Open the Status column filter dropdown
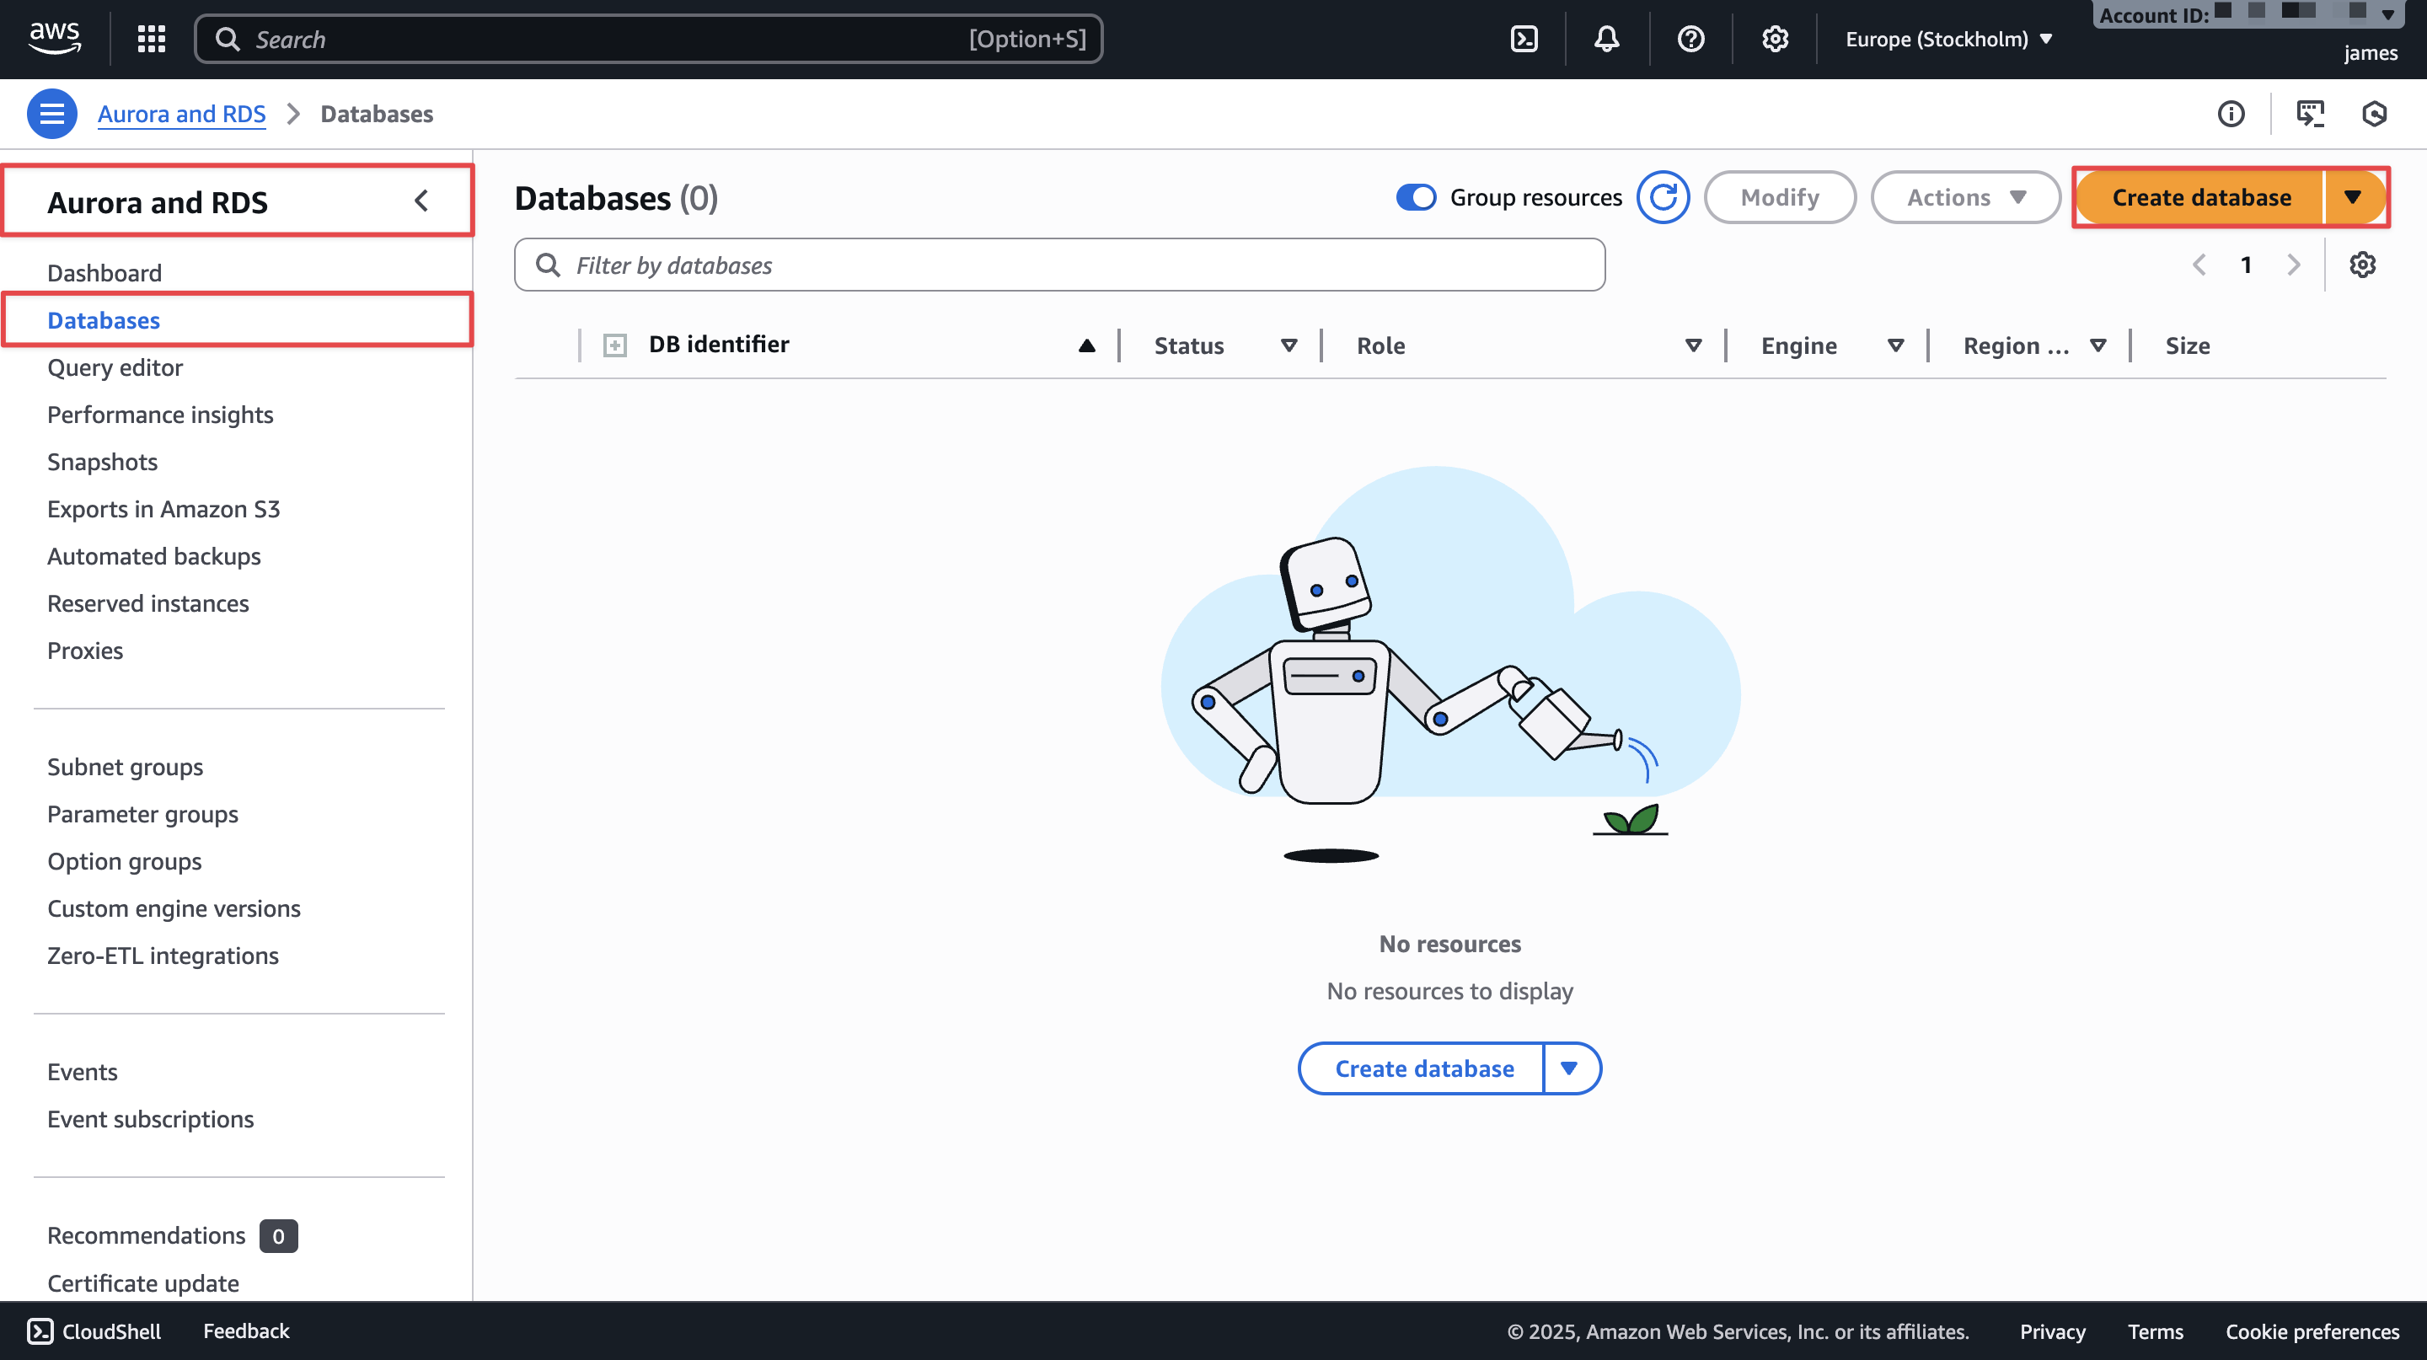Screen dimensions: 2427x1360 1288,345
